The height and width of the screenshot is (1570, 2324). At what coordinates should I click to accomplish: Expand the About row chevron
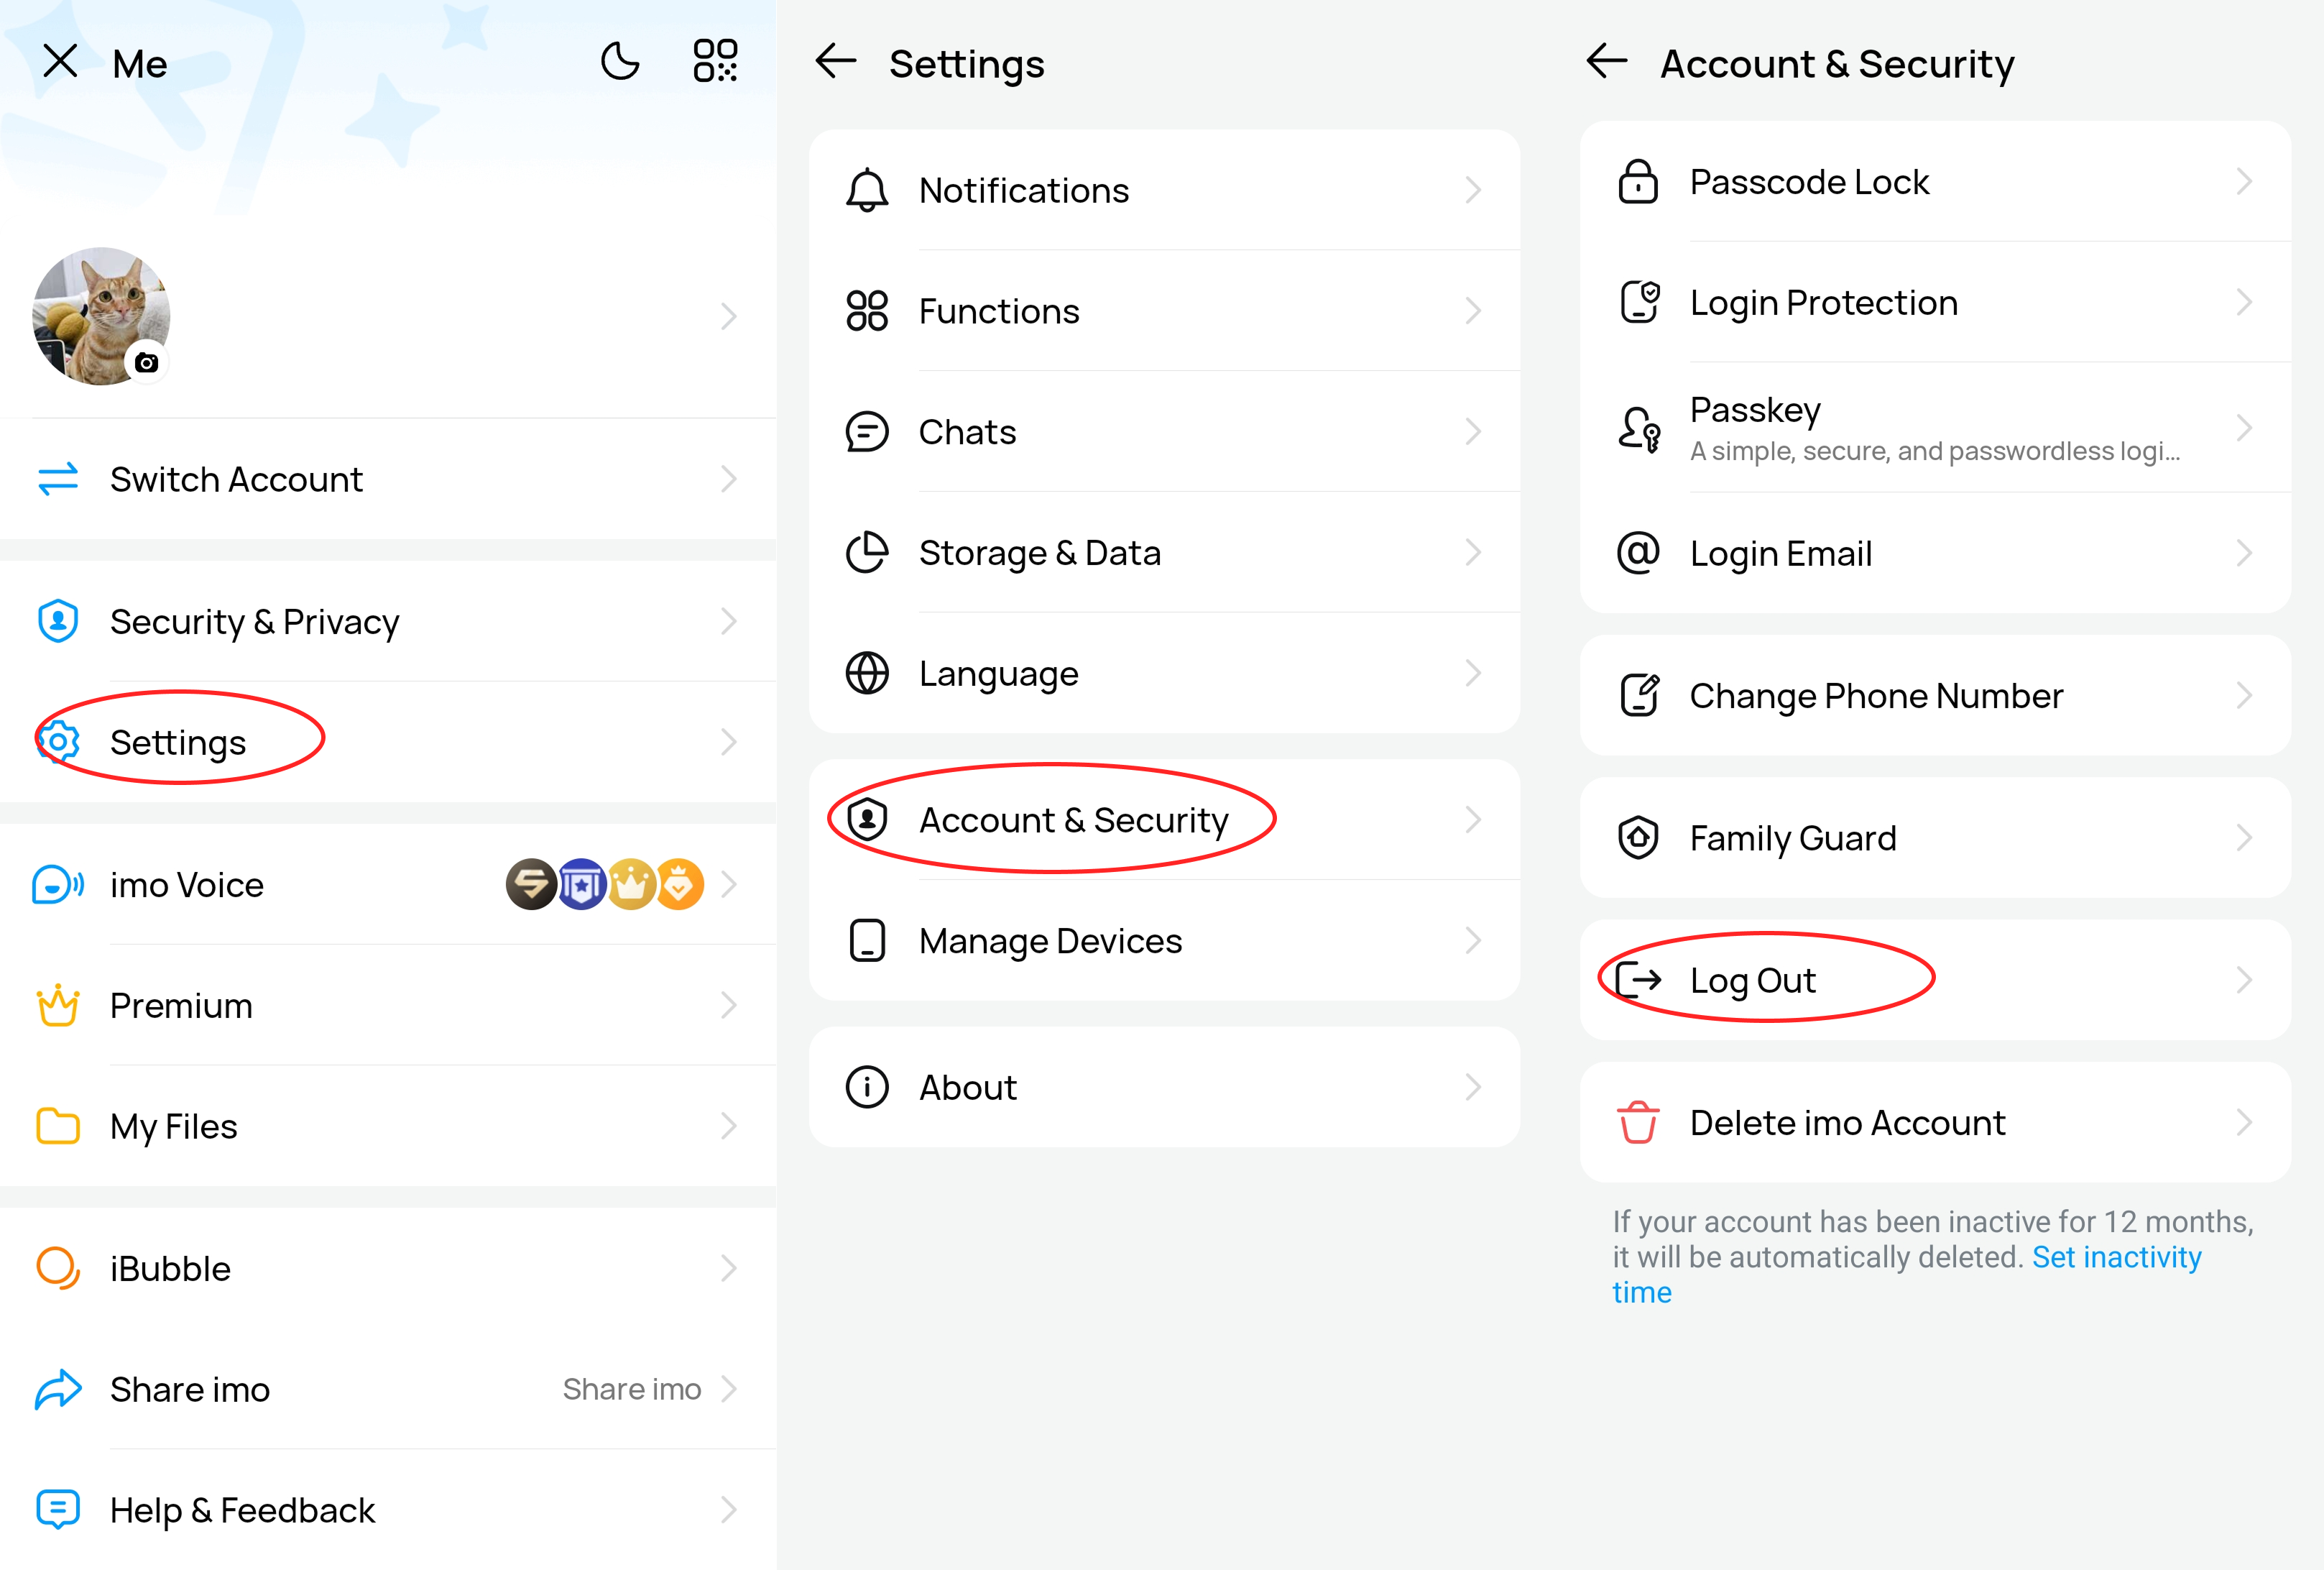(x=1473, y=1087)
